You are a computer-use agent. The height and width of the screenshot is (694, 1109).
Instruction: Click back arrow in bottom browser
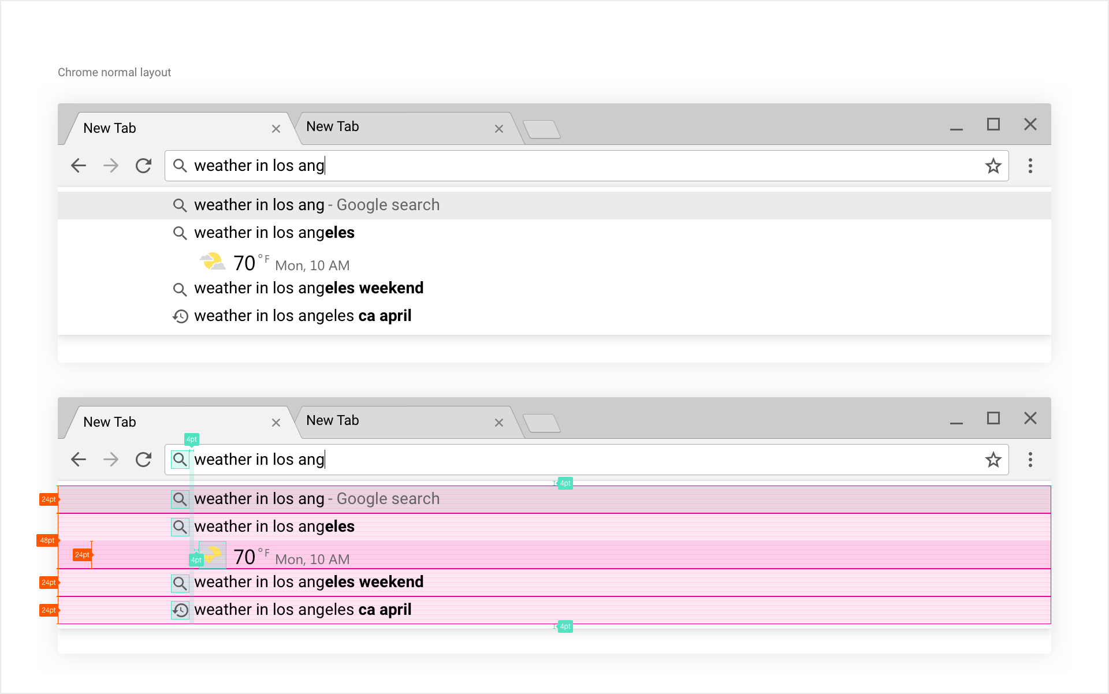click(x=79, y=460)
